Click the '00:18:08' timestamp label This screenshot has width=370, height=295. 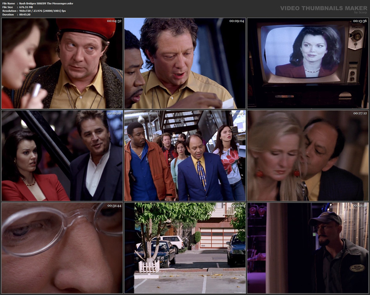pos(114,113)
